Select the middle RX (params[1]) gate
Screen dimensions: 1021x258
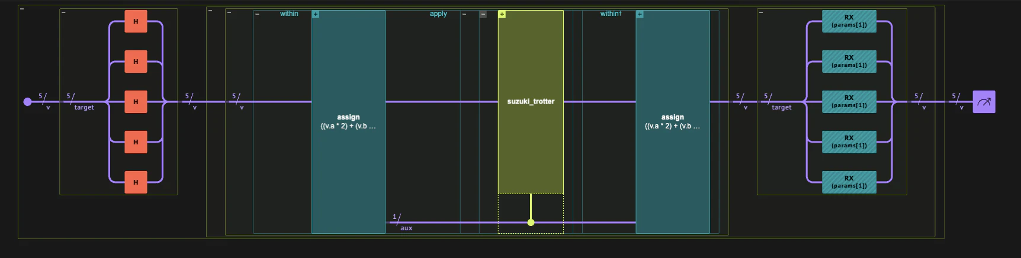pyautogui.click(x=849, y=102)
